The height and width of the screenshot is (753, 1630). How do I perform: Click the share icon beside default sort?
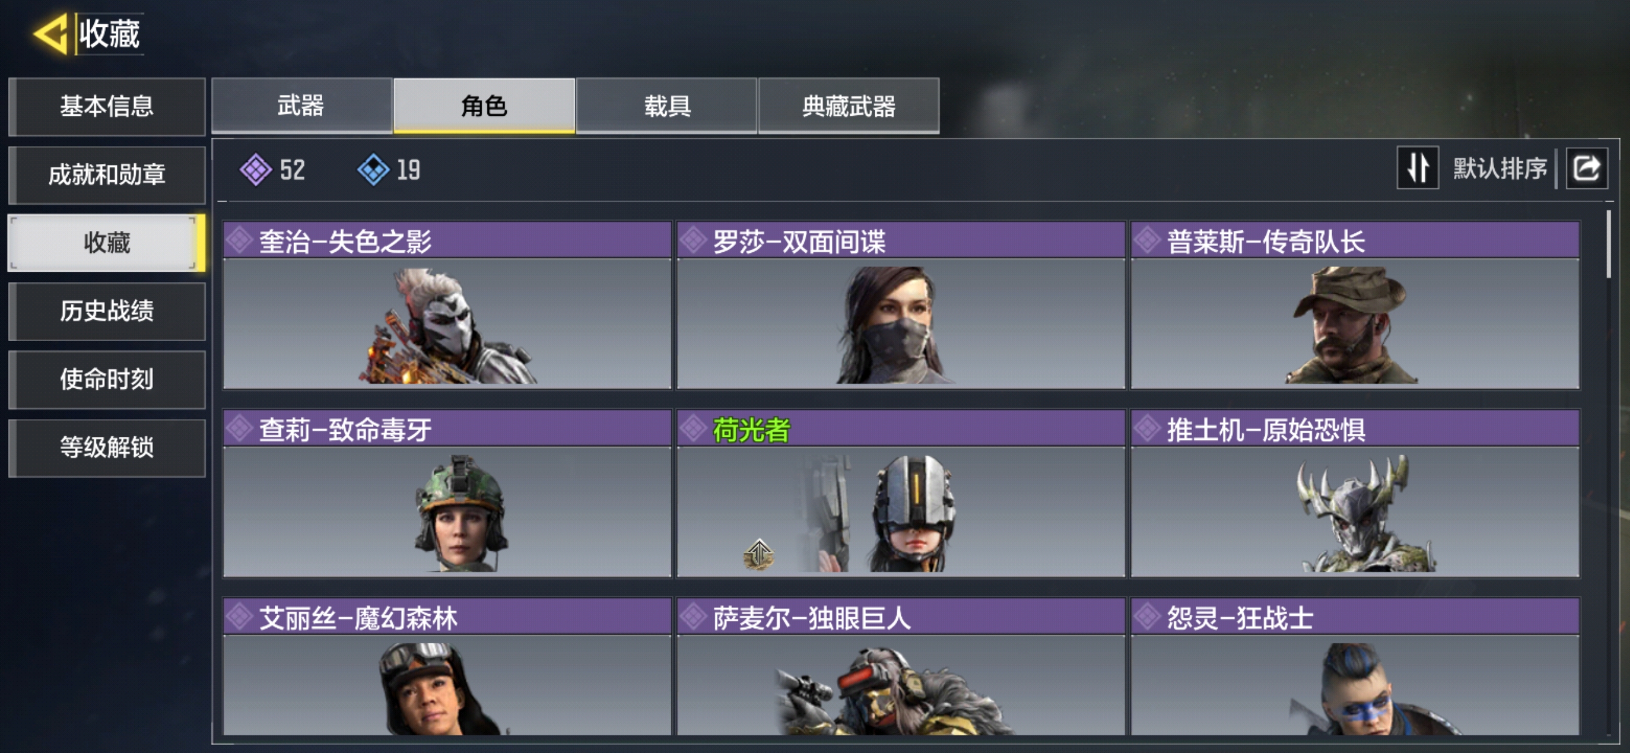(x=1586, y=168)
